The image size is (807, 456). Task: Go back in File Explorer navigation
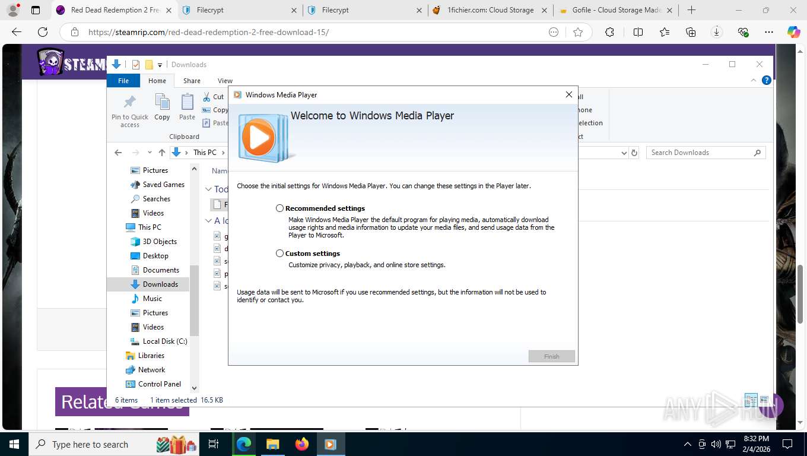(x=118, y=153)
